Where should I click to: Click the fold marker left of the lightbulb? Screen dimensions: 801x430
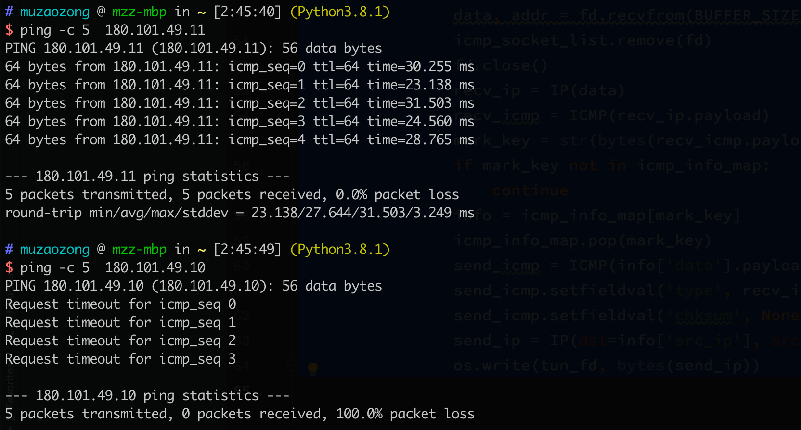[x=292, y=367]
